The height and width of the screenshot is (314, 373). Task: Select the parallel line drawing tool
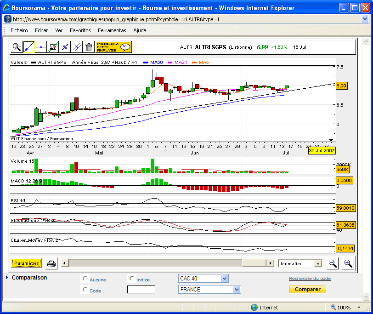[77, 47]
